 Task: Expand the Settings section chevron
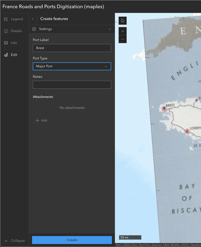[x=110, y=29]
